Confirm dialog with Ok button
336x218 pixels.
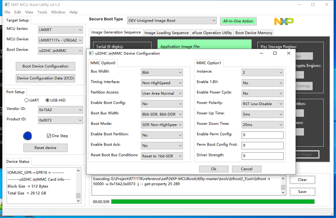pyautogui.click(x=214, y=169)
